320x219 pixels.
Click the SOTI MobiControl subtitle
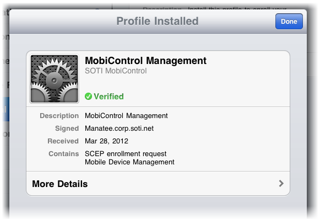[116, 71]
